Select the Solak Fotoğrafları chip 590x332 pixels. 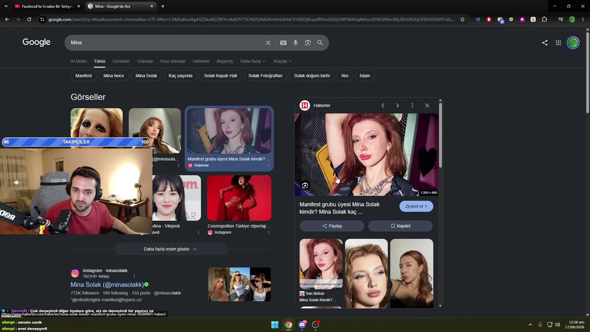tap(265, 76)
